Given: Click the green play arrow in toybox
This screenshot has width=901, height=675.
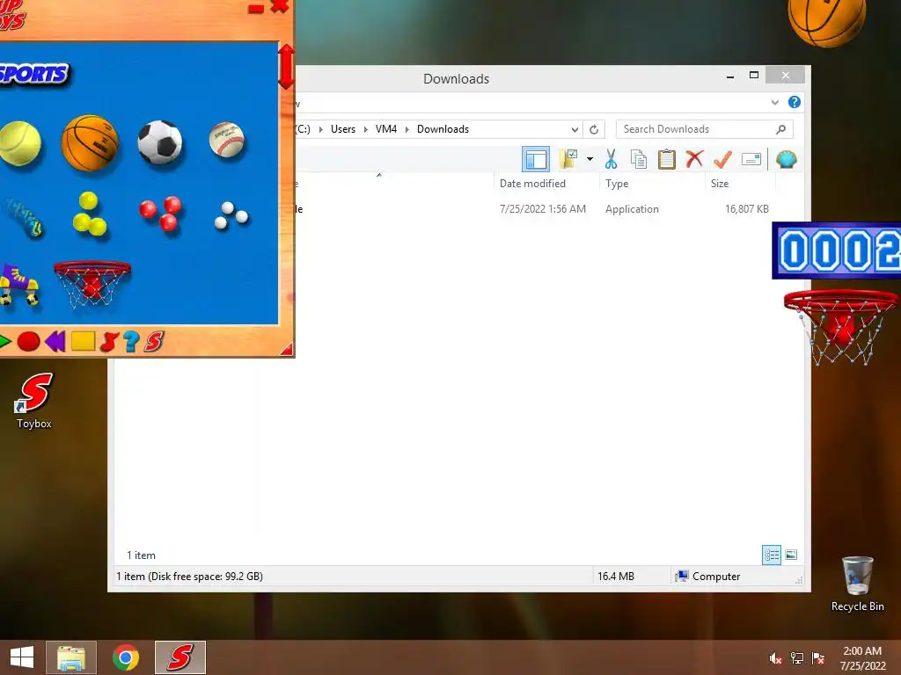Looking at the screenshot, I should (5, 342).
